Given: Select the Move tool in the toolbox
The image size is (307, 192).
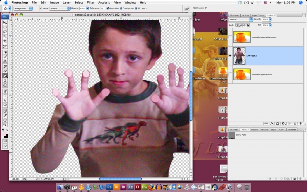Looking at the screenshot, I should (x=5, y=23).
